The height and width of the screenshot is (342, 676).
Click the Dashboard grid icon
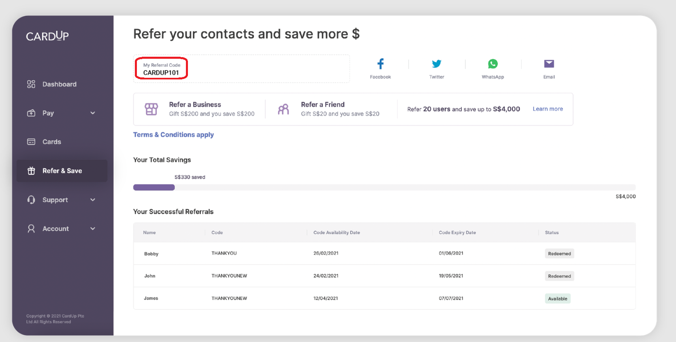(31, 84)
